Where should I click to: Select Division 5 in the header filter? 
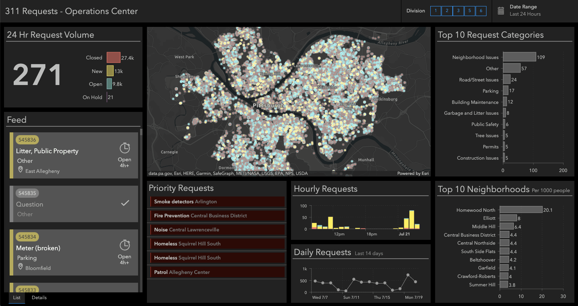tap(470, 11)
